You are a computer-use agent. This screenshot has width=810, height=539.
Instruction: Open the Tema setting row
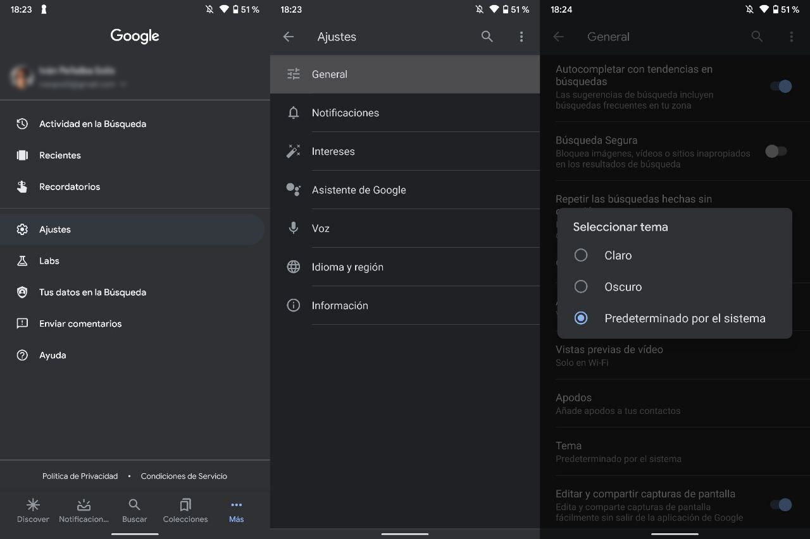click(675, 452)
